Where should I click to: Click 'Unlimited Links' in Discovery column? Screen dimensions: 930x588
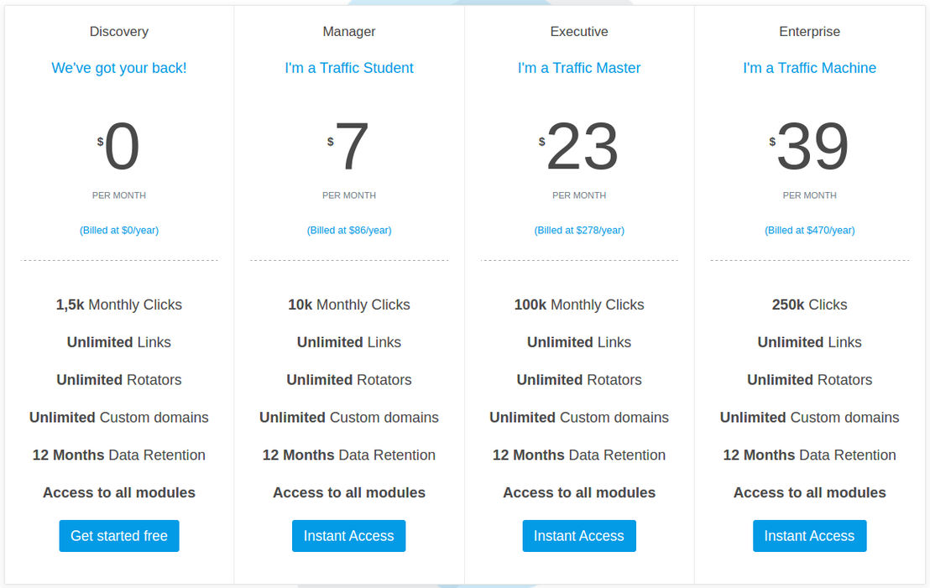pos(118,342)
